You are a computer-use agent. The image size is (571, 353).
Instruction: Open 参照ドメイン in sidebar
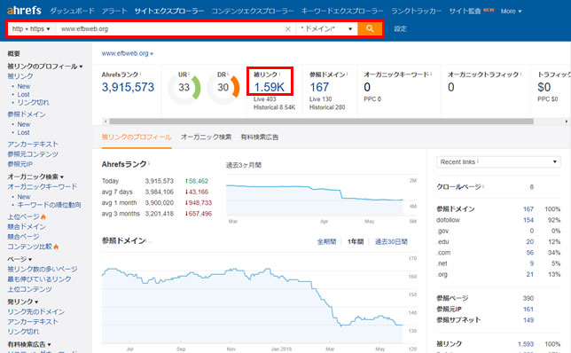pyautogui.click(x=27, y=114)
